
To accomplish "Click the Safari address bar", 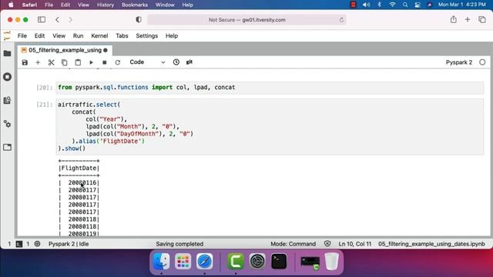I will point(246,20).
